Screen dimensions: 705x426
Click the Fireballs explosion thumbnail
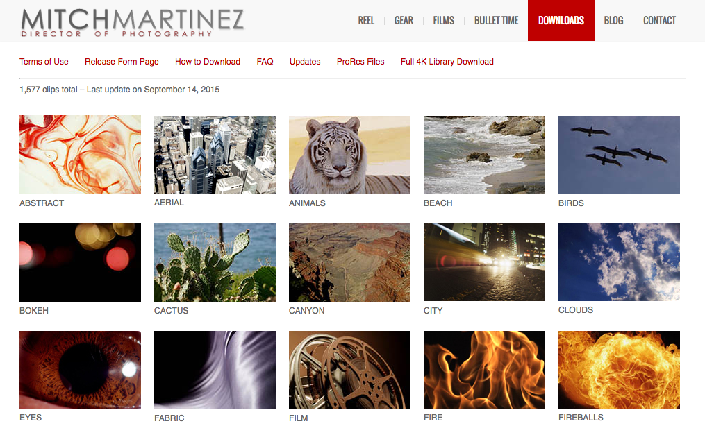[619, 370]
